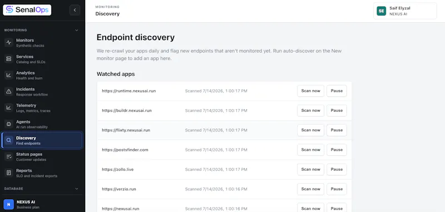This screenshot has width=445, height=212.
Task: Click the Discovery page title in header
Action: (107, 13)
